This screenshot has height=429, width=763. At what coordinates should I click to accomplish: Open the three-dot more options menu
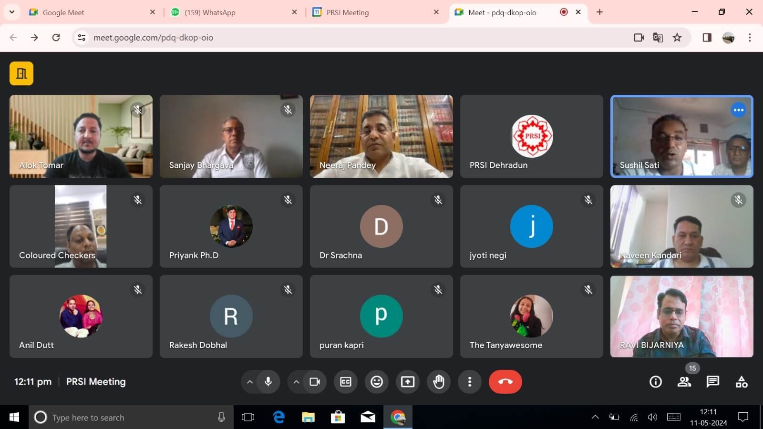[470, 382]
